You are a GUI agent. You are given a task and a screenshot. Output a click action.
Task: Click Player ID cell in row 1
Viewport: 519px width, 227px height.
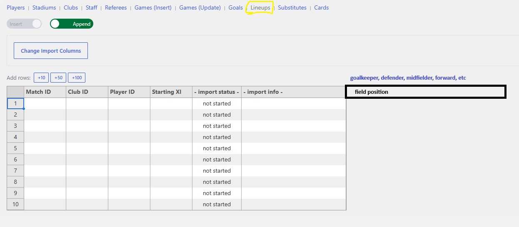click(129, 103)
